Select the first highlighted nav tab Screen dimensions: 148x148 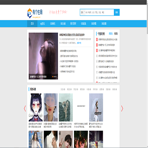click(32, 24)
